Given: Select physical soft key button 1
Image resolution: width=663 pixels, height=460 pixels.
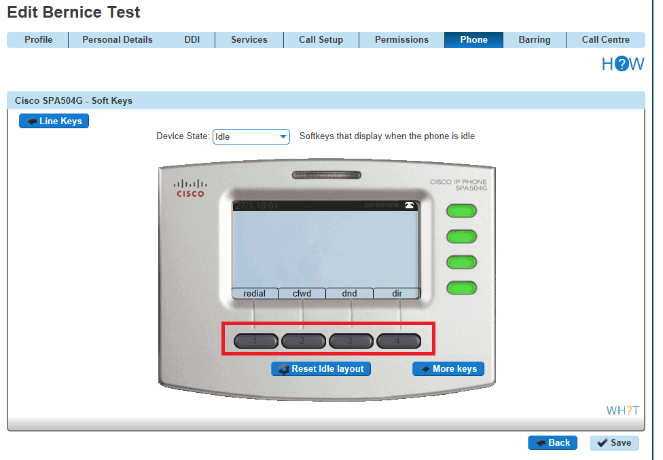Looking at the screenshot, I should tap(256, 341).
